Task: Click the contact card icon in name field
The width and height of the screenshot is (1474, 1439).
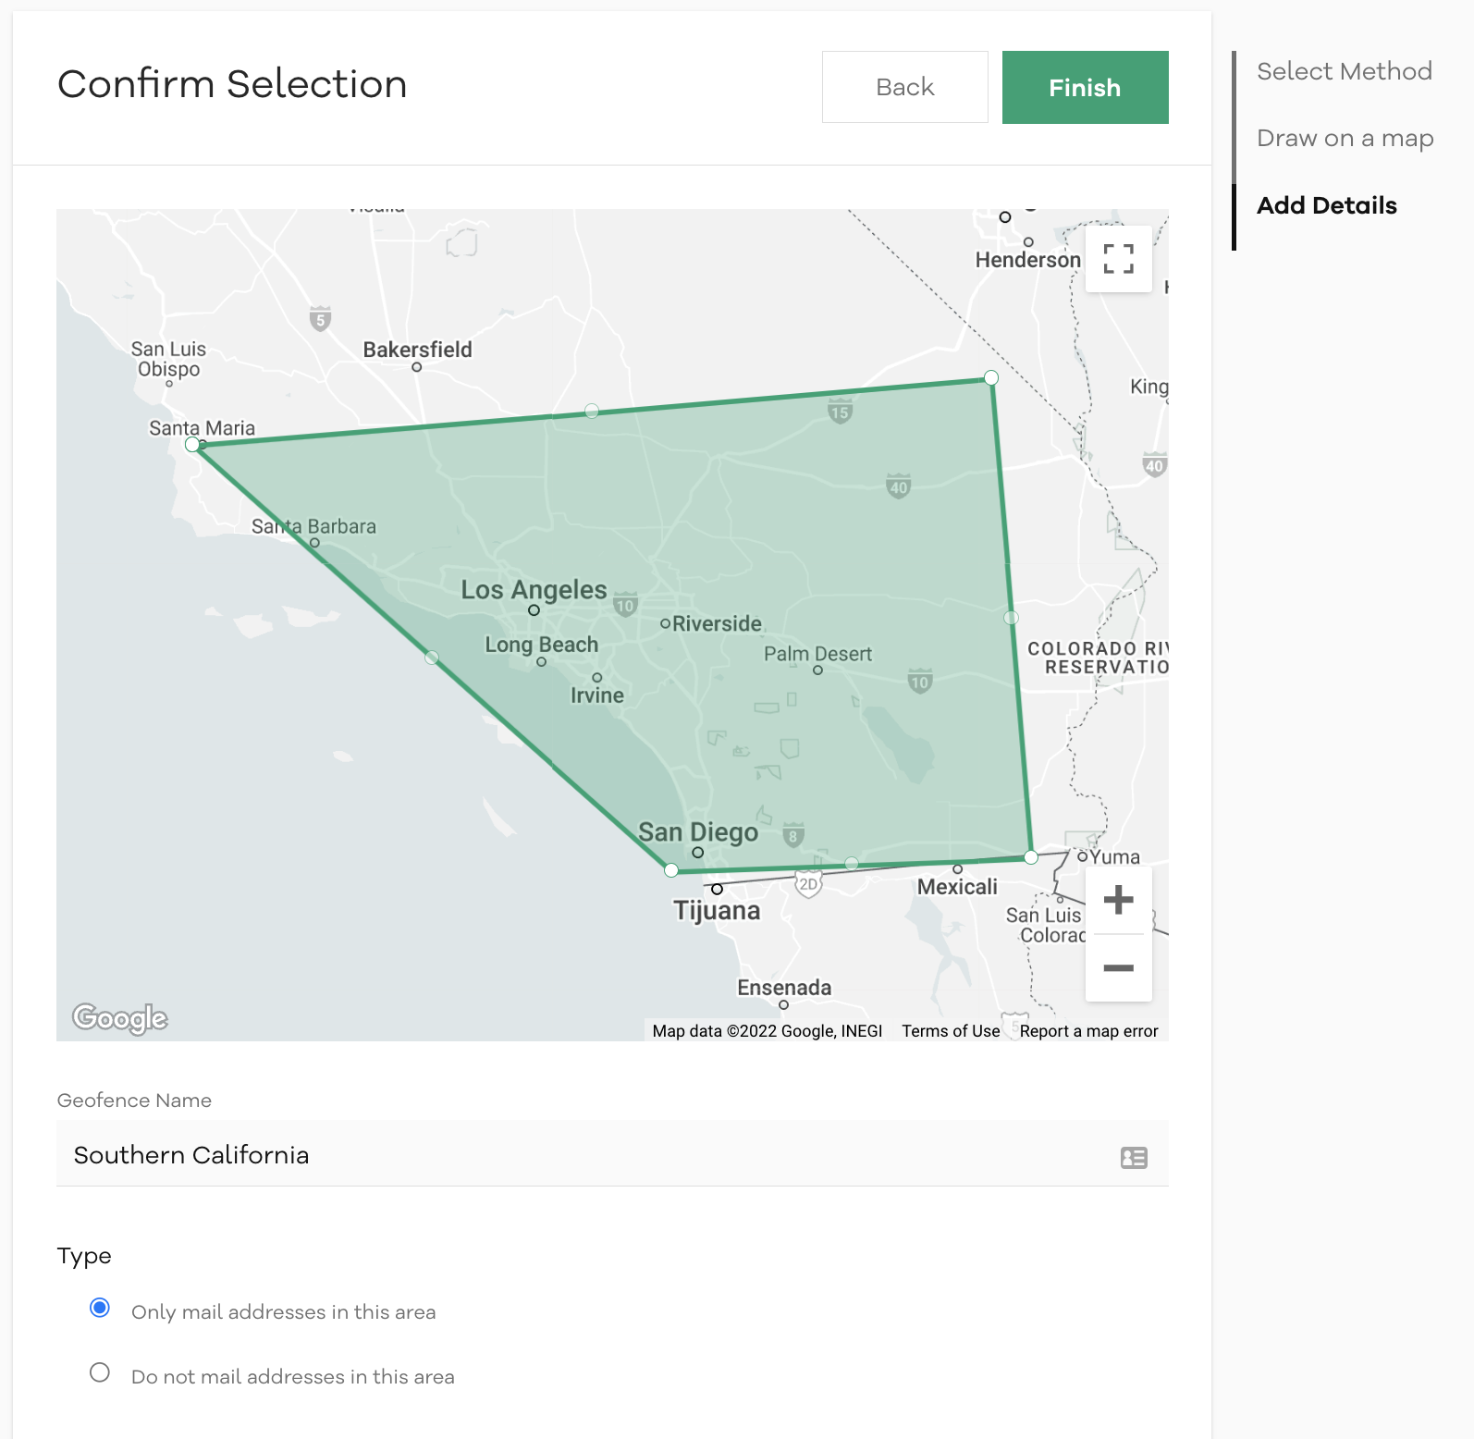Action: [1134, 1157]
